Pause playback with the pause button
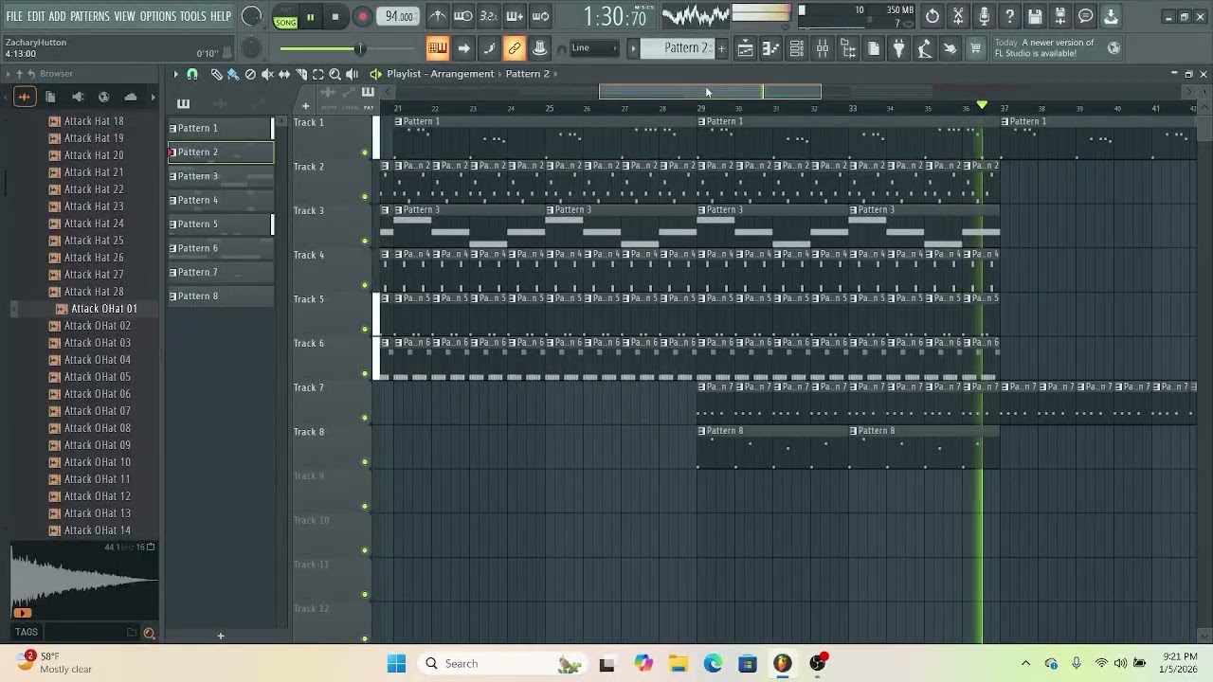Viewport: 1213px width, 682px height. point(310,17)
